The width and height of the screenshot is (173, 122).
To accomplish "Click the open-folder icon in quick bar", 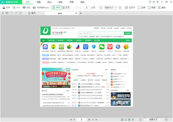I will coord(7,13).
